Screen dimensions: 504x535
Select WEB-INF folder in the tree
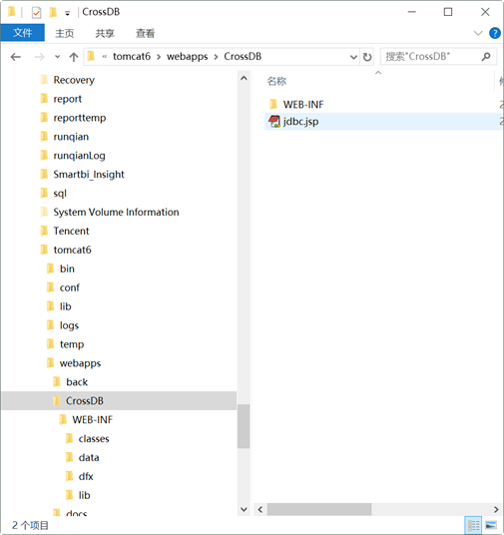(x=92, y=420)
